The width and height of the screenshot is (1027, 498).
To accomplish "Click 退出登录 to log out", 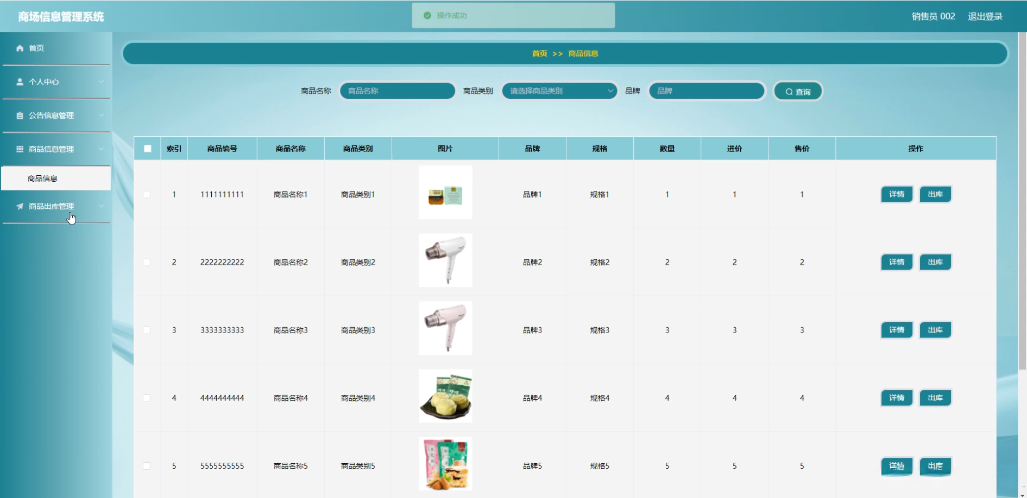I will pyautogui.click(x=985, y=16).
